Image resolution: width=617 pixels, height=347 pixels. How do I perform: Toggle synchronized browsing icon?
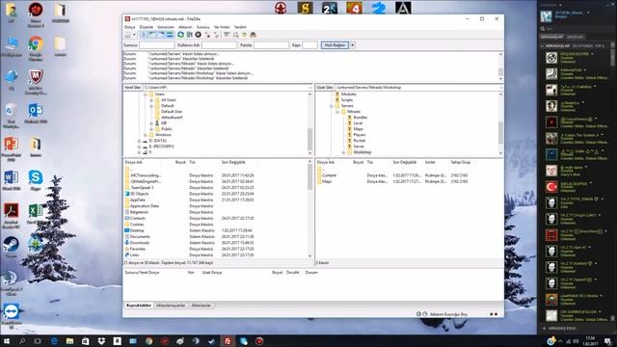[244, 35]
